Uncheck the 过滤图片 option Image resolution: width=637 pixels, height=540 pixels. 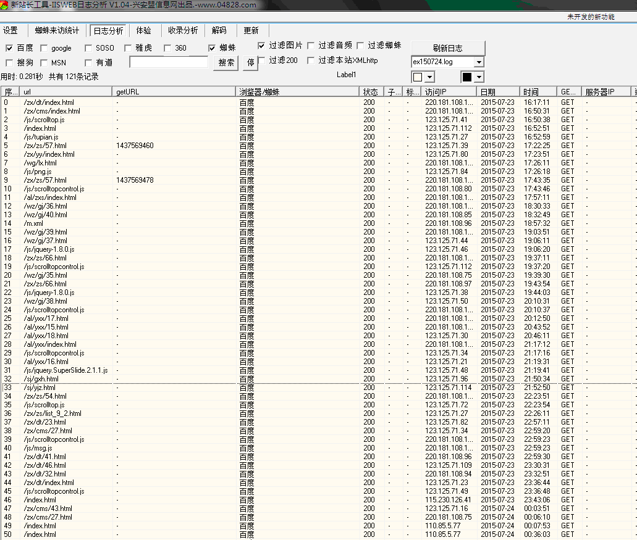coord(261,46)
